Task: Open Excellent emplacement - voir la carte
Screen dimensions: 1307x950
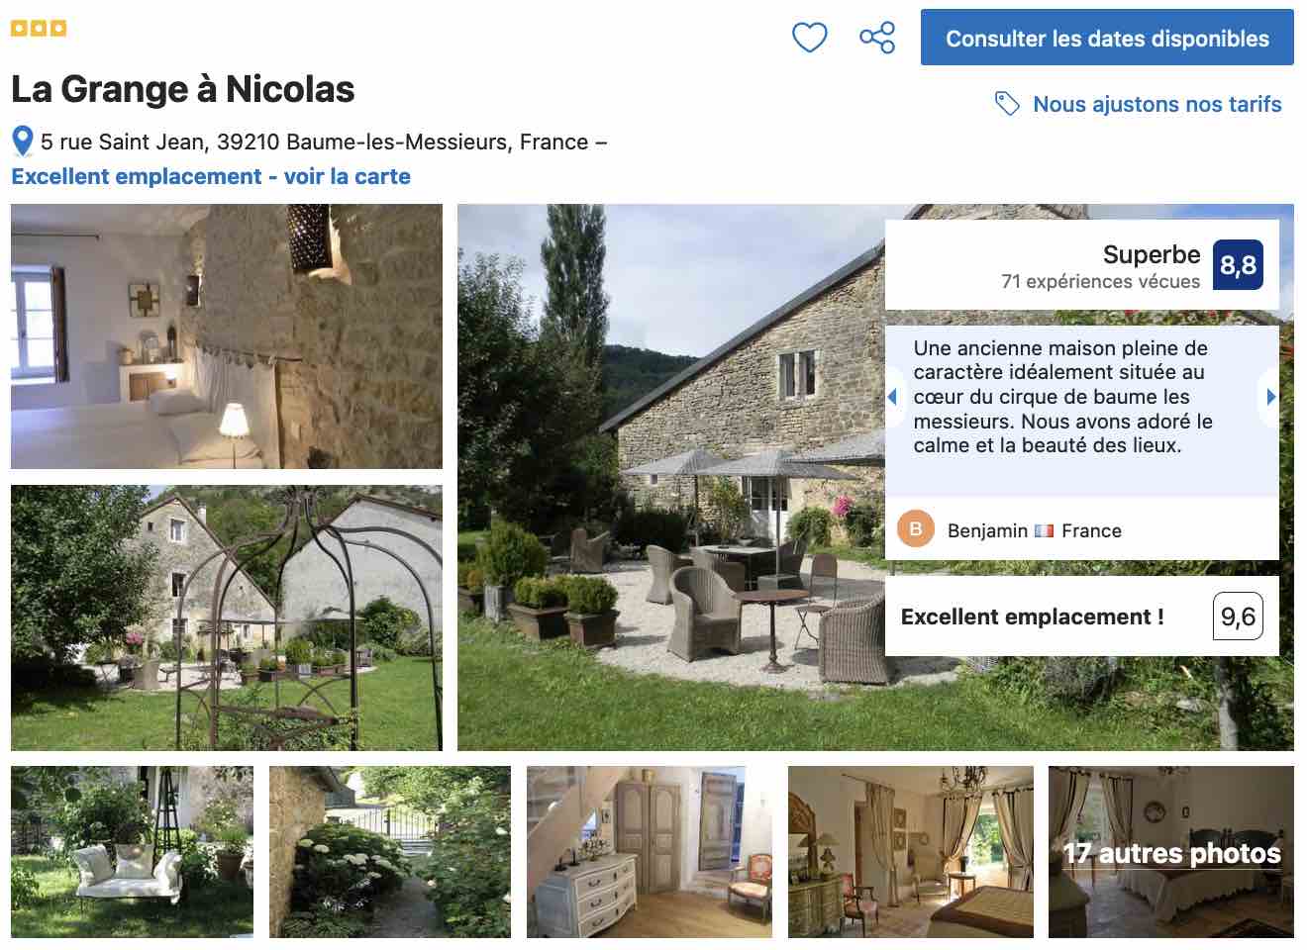Action: tap(211, 176)
